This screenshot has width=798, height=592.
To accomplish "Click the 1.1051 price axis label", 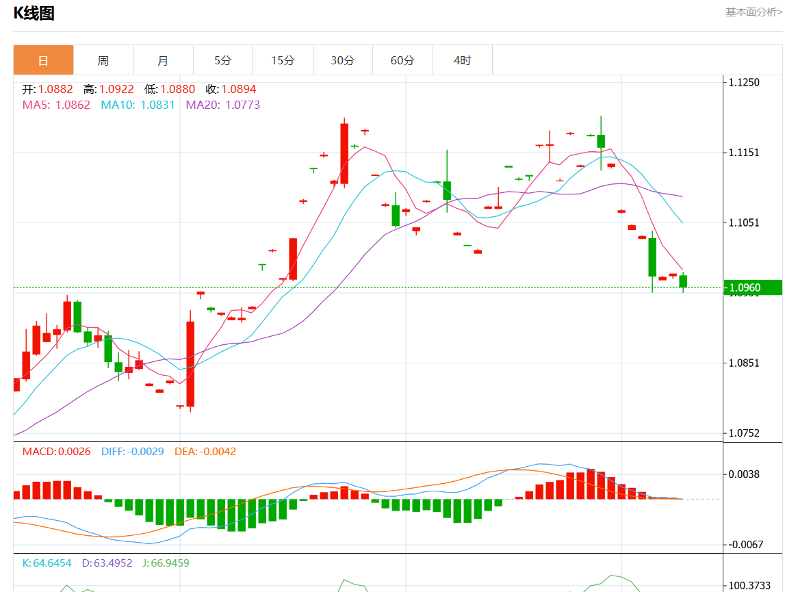I will coord(744,223).
